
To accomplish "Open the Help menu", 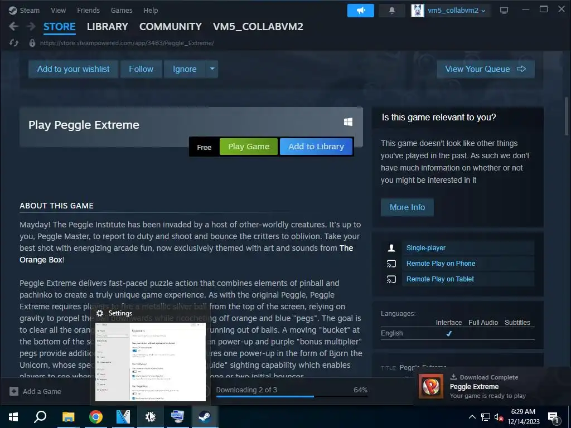I will coord(151,10).
